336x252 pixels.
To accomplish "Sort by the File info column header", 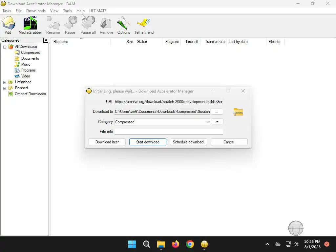I will 276,42.
